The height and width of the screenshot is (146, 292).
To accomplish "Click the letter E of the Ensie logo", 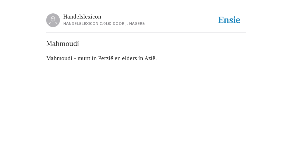I will (x=221, y=20).
